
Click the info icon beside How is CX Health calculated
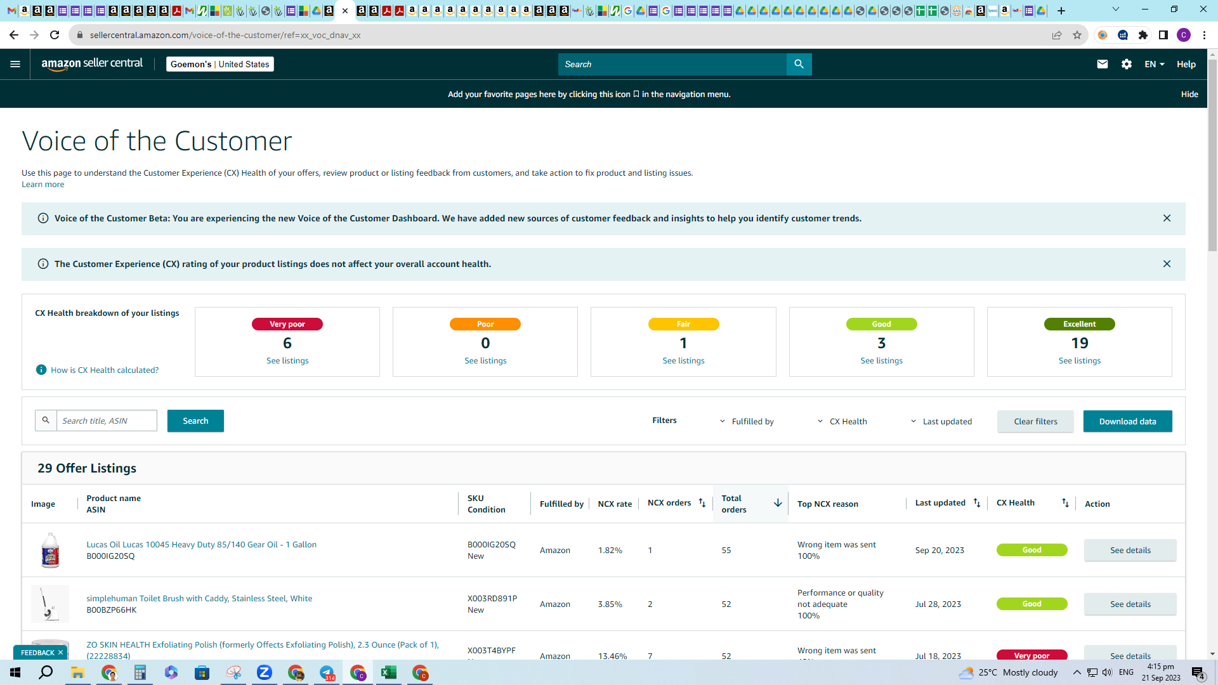[41, 370]
